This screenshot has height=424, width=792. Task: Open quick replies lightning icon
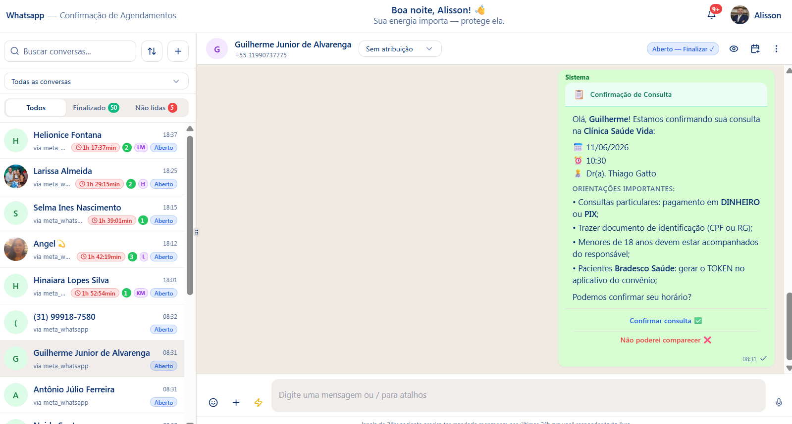click(258, 403)
